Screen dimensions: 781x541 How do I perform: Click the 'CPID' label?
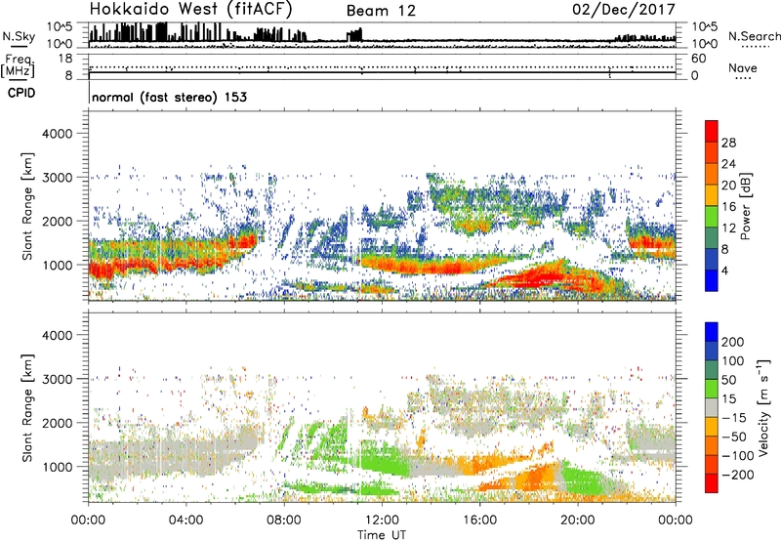tap(21, 93)
